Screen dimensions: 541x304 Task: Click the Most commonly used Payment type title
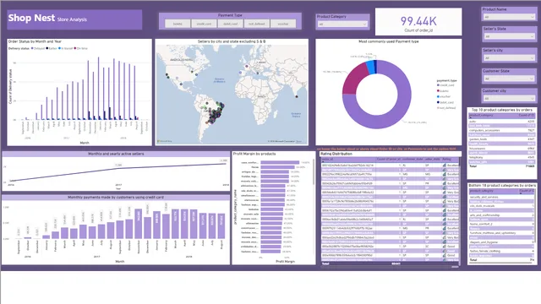coord(389,41)
